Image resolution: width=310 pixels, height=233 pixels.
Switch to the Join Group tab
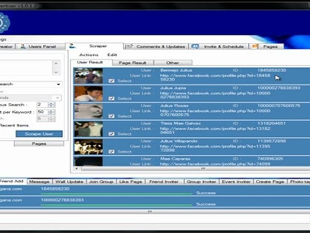click(x=101, y=182)
